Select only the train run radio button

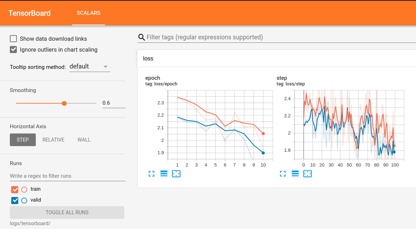(x=24, y=190)
